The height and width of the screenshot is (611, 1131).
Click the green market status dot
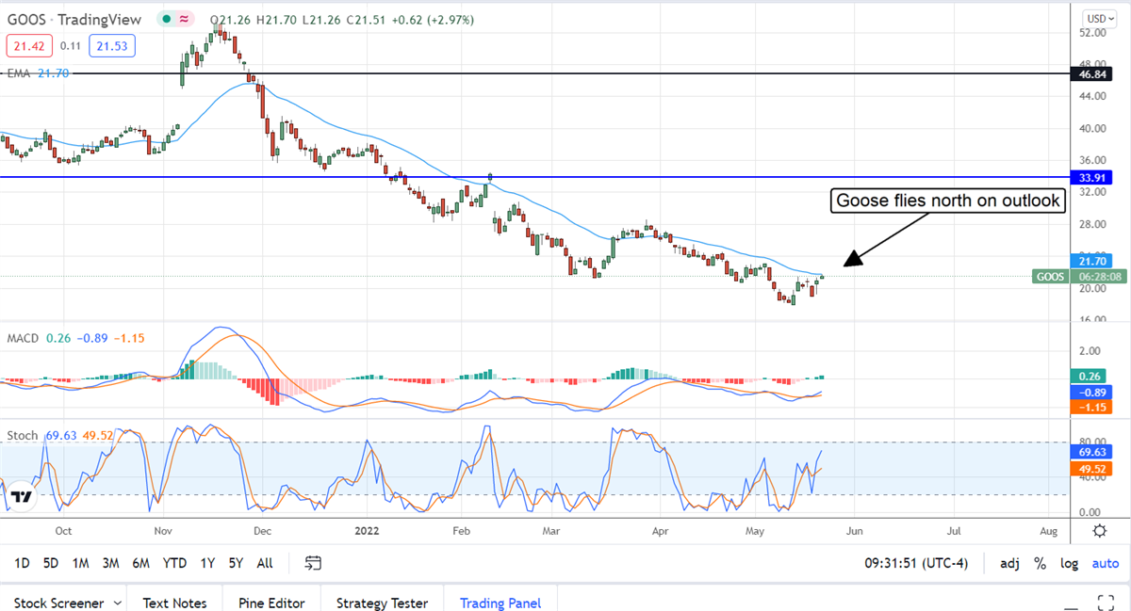(166, 19)
